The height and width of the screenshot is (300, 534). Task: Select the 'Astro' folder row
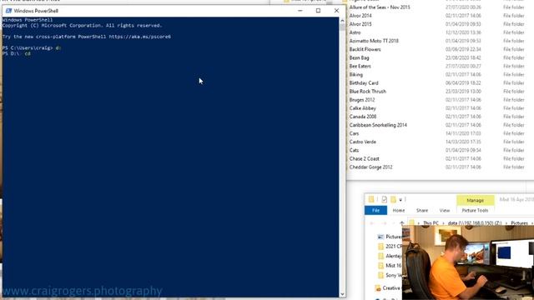pyautogui.click(x=355, y=32)
